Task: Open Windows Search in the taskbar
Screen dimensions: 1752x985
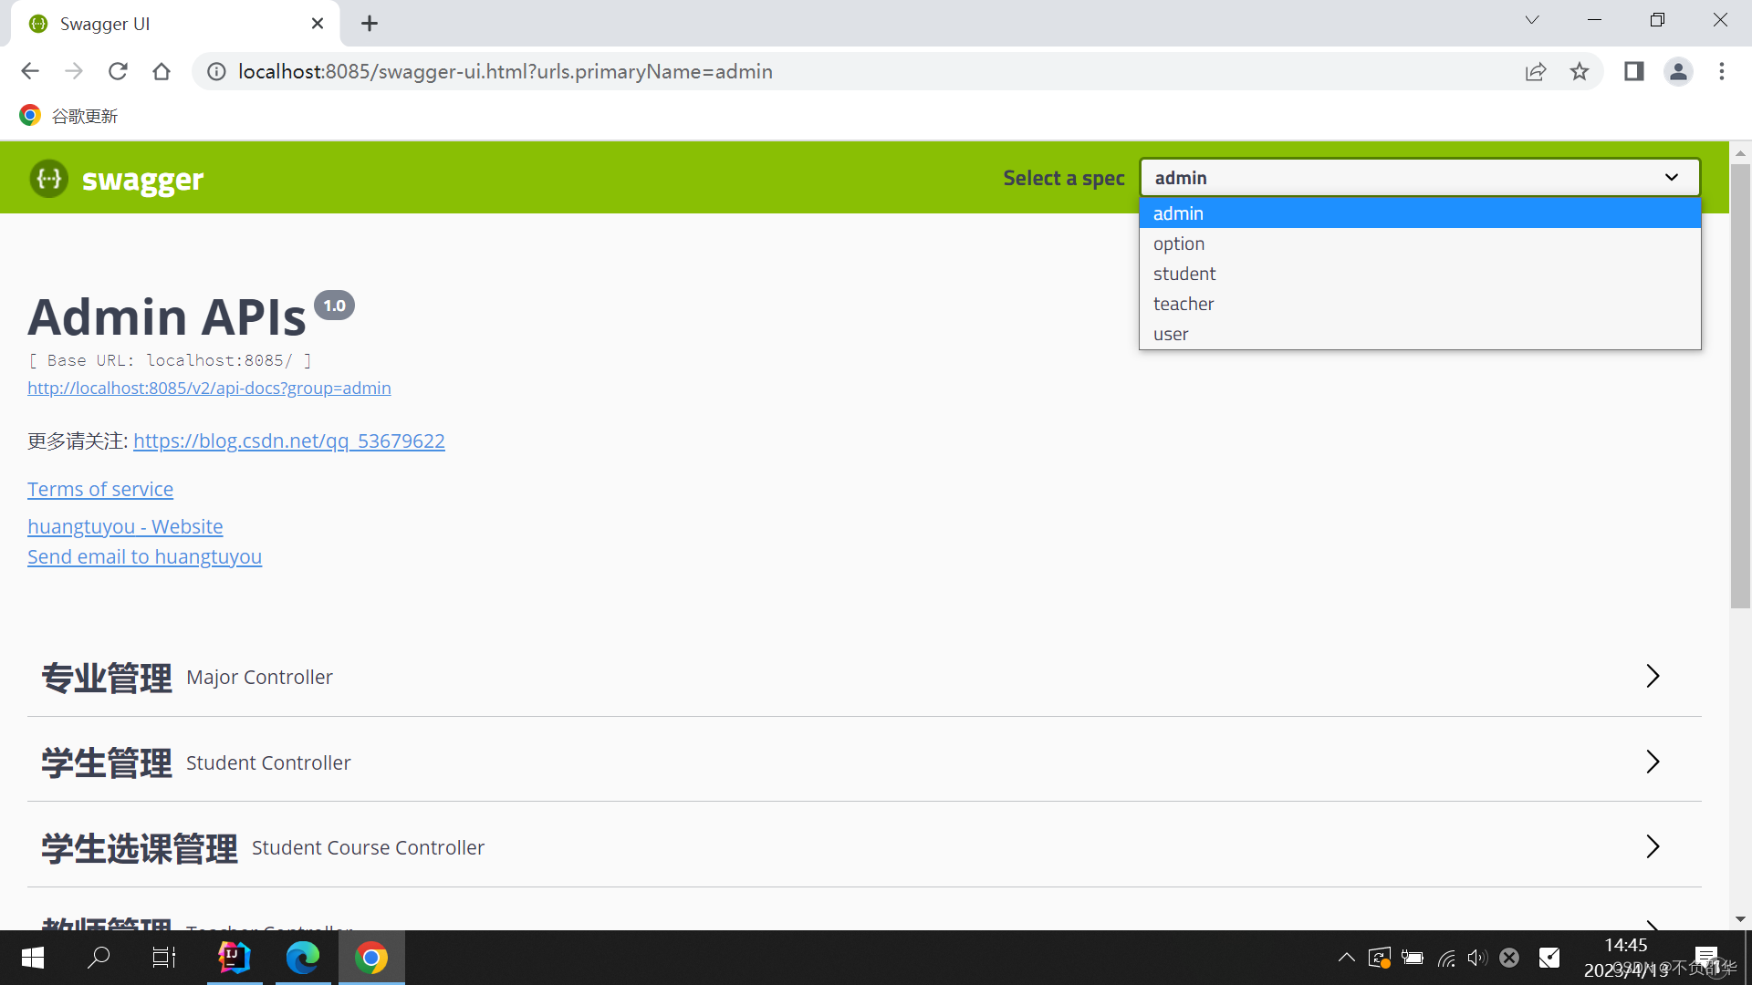Action: pyautogui.click(x=99, y=958)
